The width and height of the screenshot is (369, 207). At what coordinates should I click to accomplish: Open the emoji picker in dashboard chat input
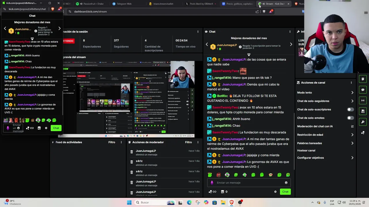[x=286, y=183]
